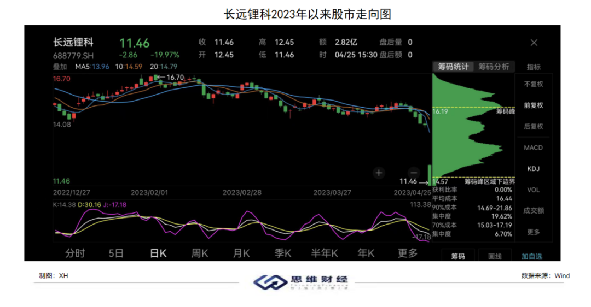Viewport: 591px width, 307px height.
Task: Switch to 月K chart period
Action: 241,253
